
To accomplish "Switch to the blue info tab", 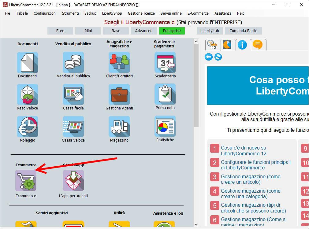I will pos(242,45).
